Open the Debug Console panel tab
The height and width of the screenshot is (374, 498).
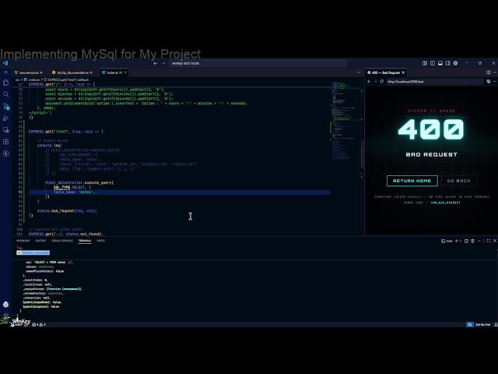click(x=62, y=241)
